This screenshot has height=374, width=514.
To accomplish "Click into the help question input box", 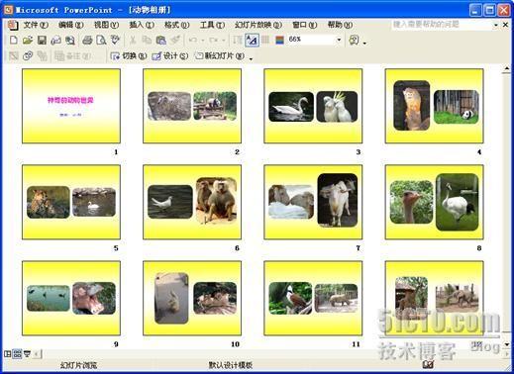I will (442, 25).
